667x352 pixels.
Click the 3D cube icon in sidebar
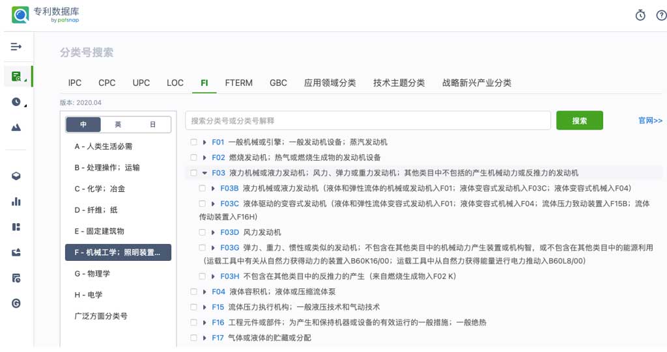pos(16,176)
